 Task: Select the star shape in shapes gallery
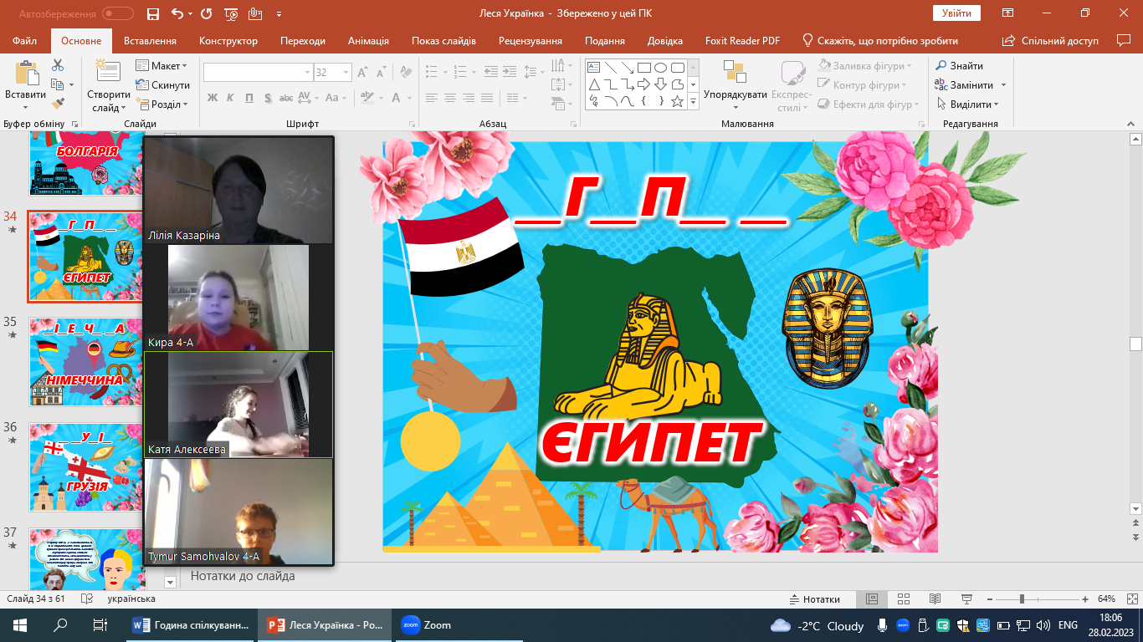point(677,101)
